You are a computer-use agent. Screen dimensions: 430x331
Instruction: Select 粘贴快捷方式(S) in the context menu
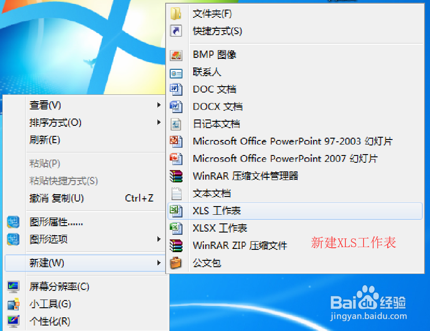click(85, 181)
